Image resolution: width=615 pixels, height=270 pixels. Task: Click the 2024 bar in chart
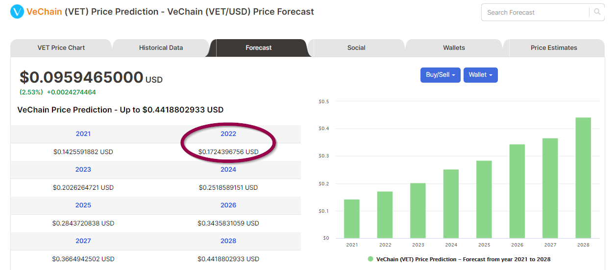pos(451,204)
